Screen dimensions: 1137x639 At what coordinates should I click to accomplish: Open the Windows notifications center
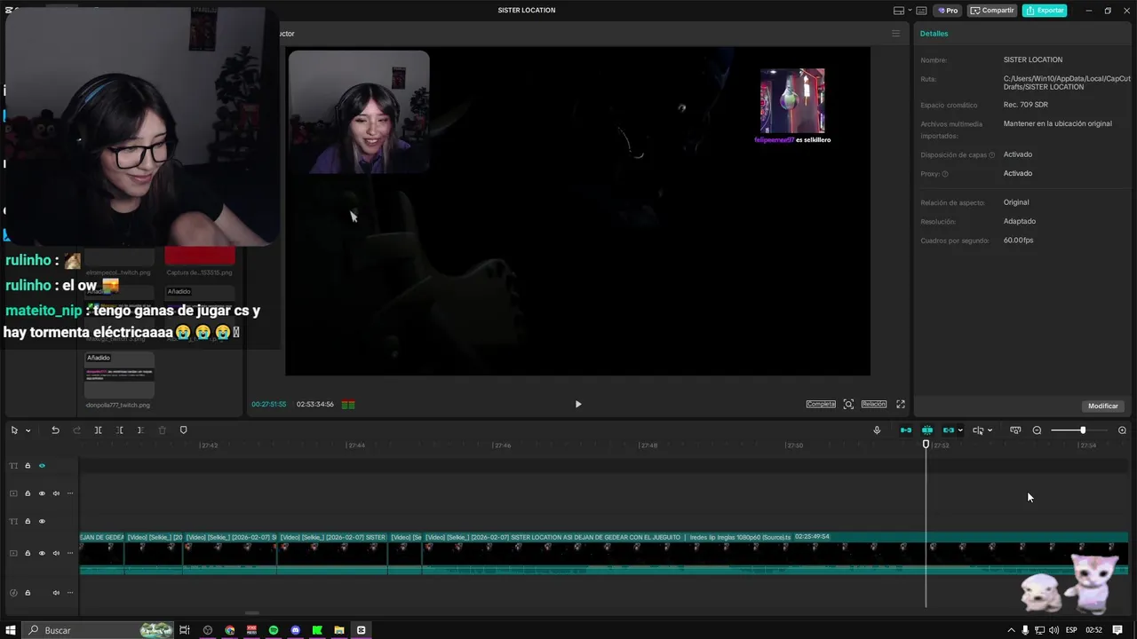pos(1117,630)
